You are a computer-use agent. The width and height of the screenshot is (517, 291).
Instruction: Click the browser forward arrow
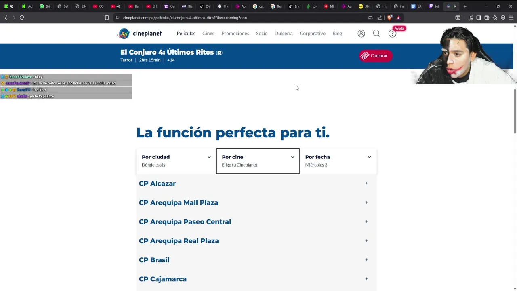click(14, 18)
